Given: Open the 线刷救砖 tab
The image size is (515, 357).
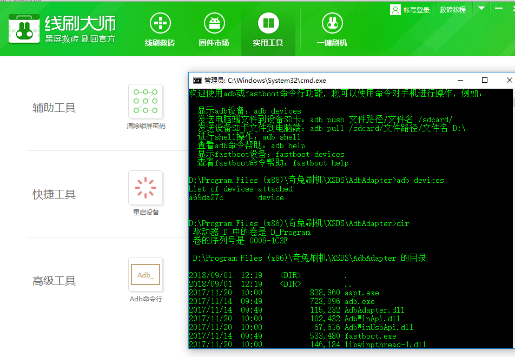Looking at the screenshot, I should point(160,30).
